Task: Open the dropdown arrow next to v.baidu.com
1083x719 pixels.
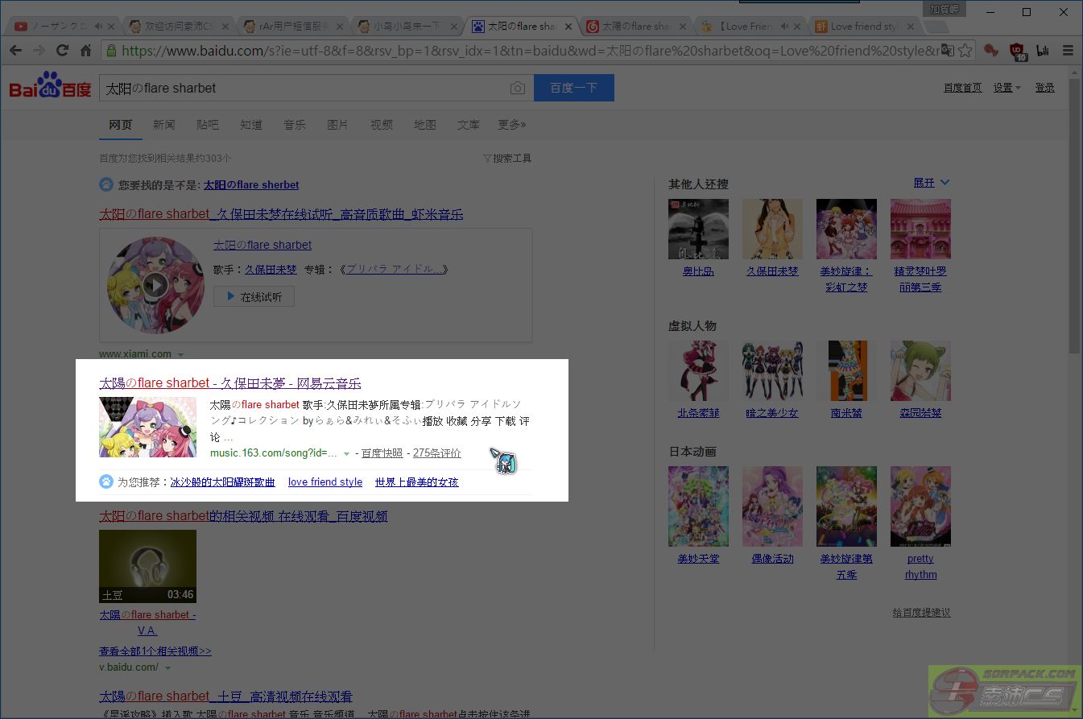Action: (167, 667)
